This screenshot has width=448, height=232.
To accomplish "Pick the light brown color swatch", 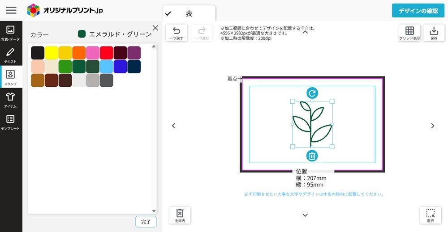I will [x=38, y=80].
